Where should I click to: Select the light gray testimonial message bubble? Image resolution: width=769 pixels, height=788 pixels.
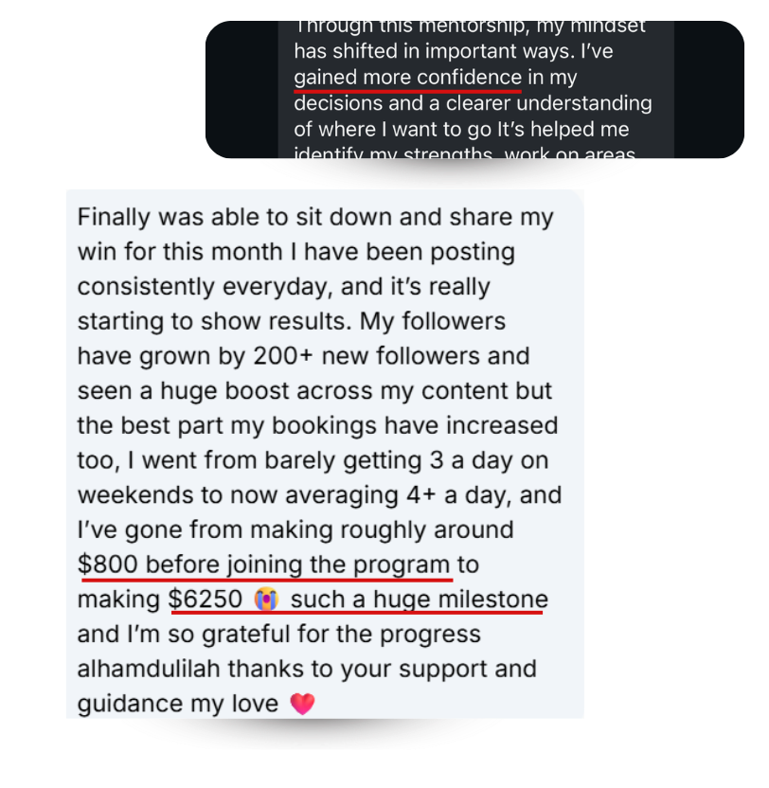(325, 454)
